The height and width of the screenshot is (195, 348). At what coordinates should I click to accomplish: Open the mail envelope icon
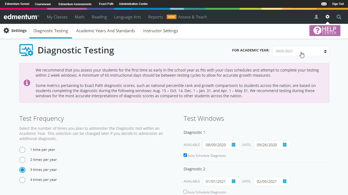(x=324, y=4)
